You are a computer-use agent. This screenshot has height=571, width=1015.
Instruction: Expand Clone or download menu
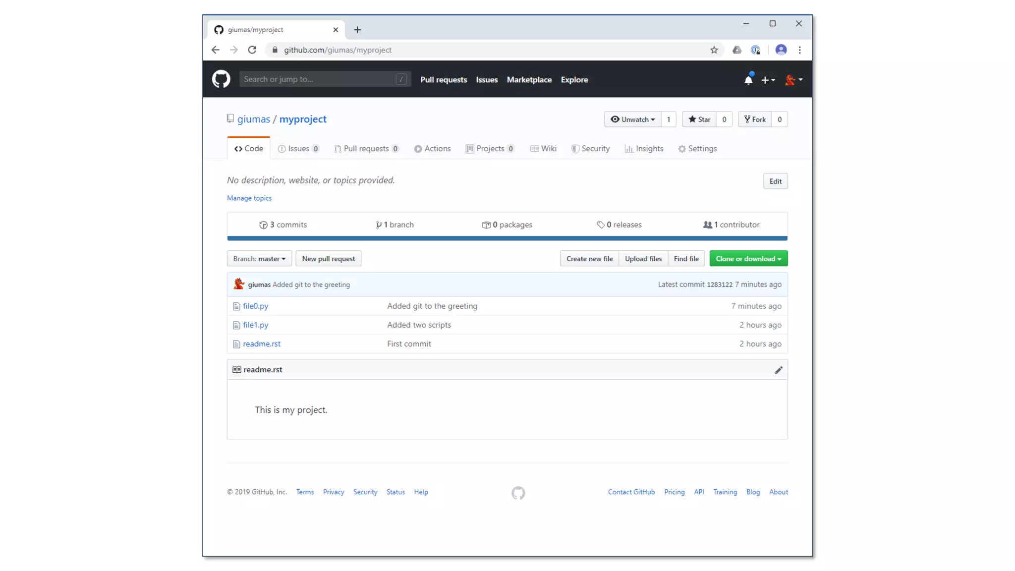pyautogui.click(x=748, y=259)
